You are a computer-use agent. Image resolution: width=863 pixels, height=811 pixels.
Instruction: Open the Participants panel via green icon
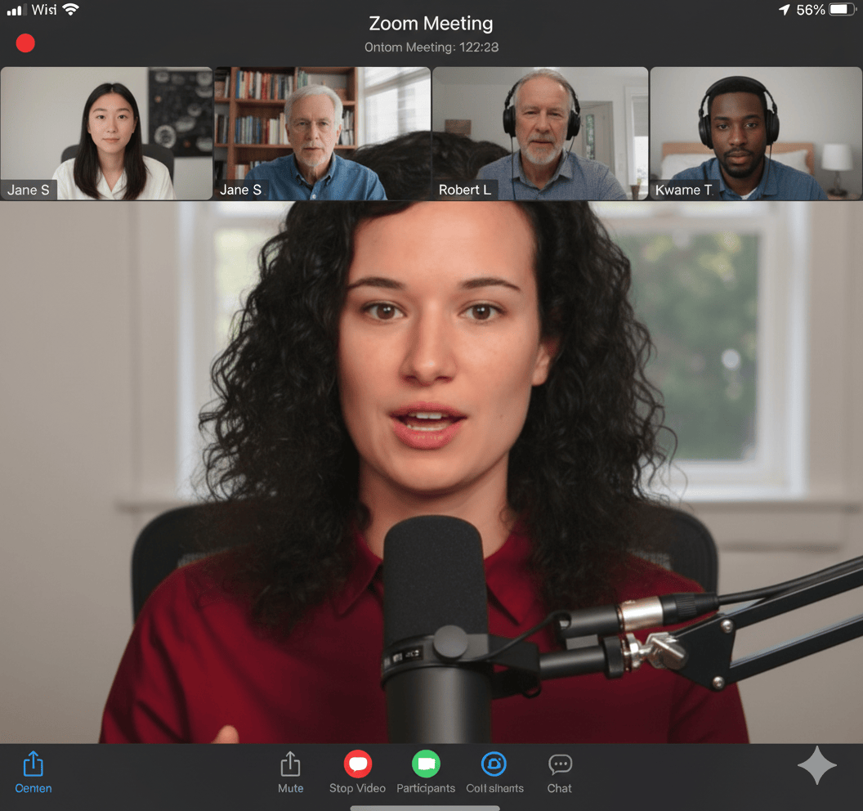(426, 764)
